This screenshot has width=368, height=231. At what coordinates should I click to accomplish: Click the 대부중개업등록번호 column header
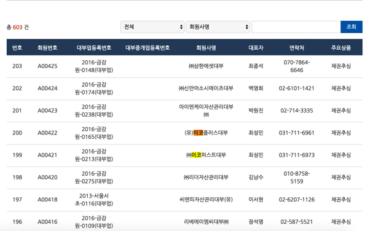(x=147, y=48)
